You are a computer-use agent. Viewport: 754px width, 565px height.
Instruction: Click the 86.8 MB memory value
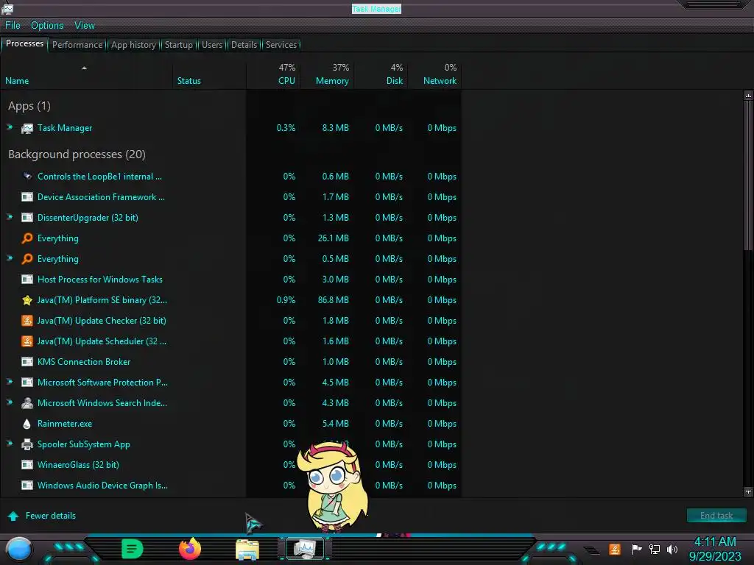click(334, 300)
